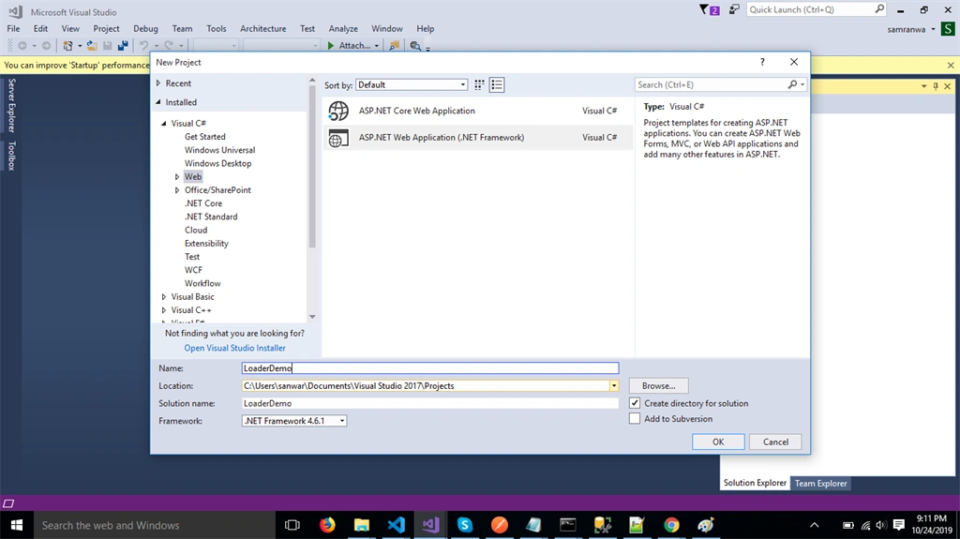This screenshot has height=539, width=960.
Task: Open the Debug menu
Action: [145, 29]
